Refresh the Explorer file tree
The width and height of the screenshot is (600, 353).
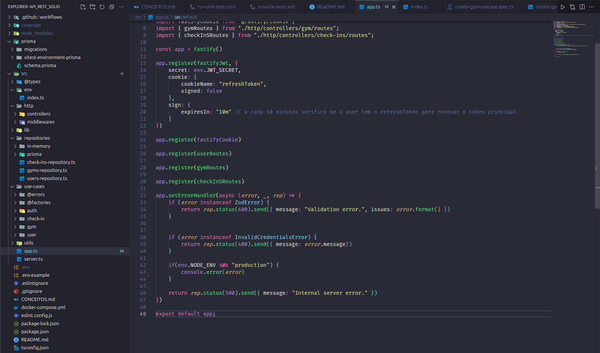[x=102, y=7]
